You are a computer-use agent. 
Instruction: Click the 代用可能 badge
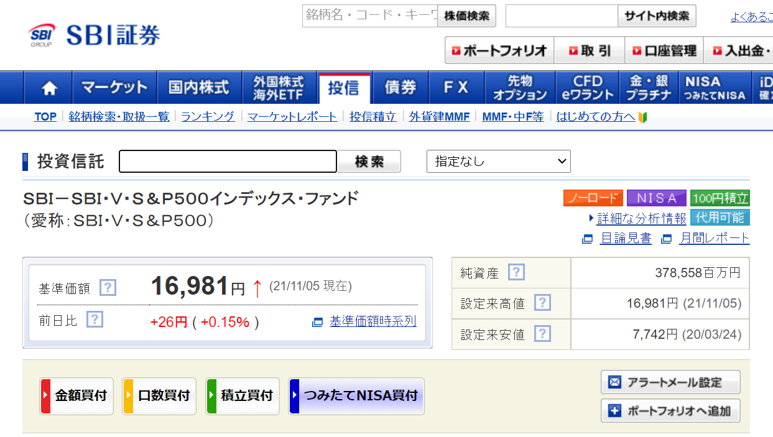coord(720,218)
